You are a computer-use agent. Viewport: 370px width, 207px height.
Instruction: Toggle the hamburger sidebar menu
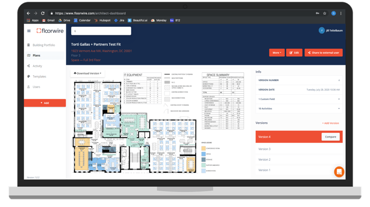[29, 31]
